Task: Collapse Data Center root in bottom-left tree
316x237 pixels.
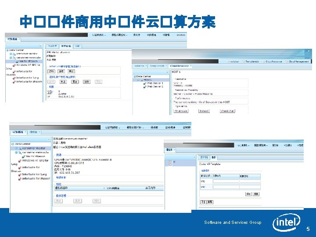Action: pyautogui.click(x=12, y=144)
